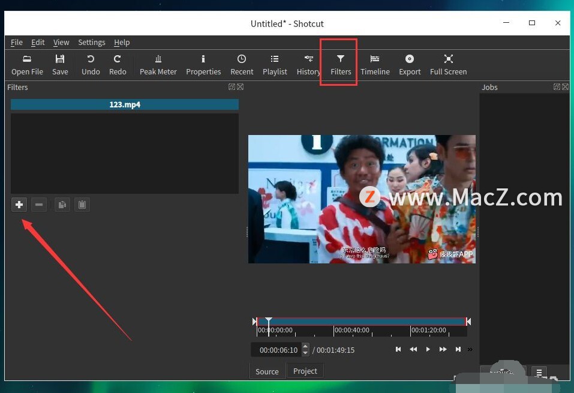Click the out-point marker on scrub bar
This screenshot has height=393, width=574.
point(468,322)
